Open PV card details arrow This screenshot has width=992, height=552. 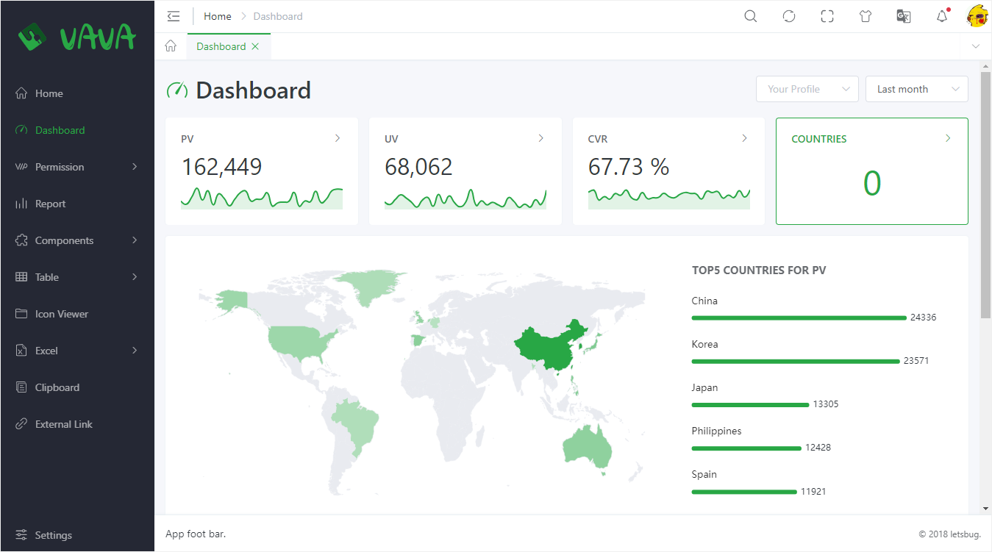point(338,138)
